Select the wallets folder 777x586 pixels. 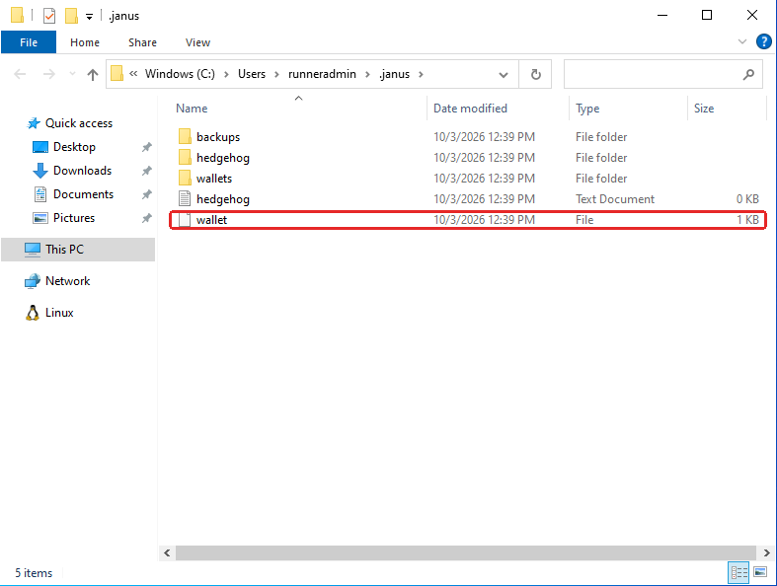pos(468,179)
